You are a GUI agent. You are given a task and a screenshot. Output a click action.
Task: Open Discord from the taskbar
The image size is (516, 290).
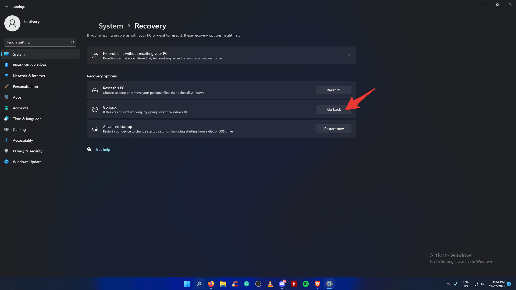(282, 284)
